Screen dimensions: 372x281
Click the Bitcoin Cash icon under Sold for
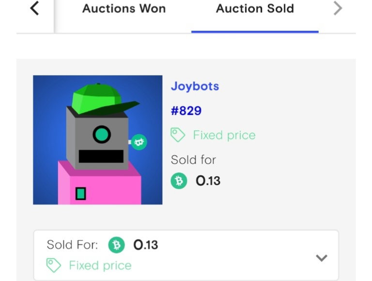tap(179, 181)
